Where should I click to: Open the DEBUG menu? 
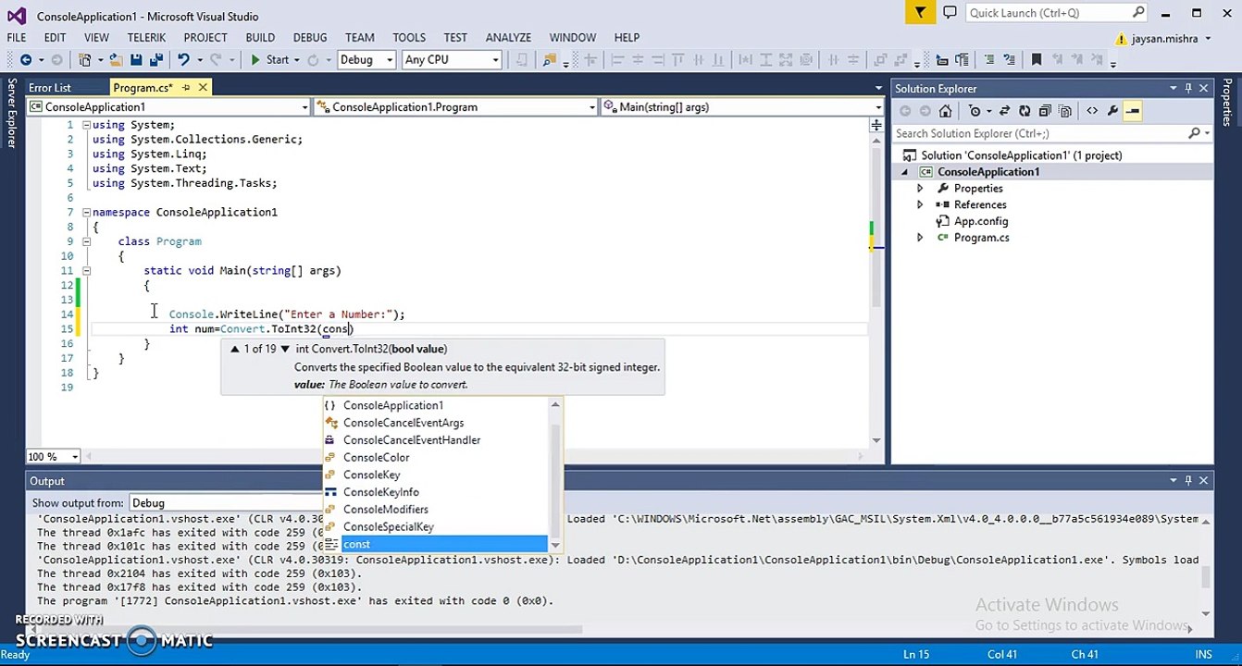click(x=310, y=38)
